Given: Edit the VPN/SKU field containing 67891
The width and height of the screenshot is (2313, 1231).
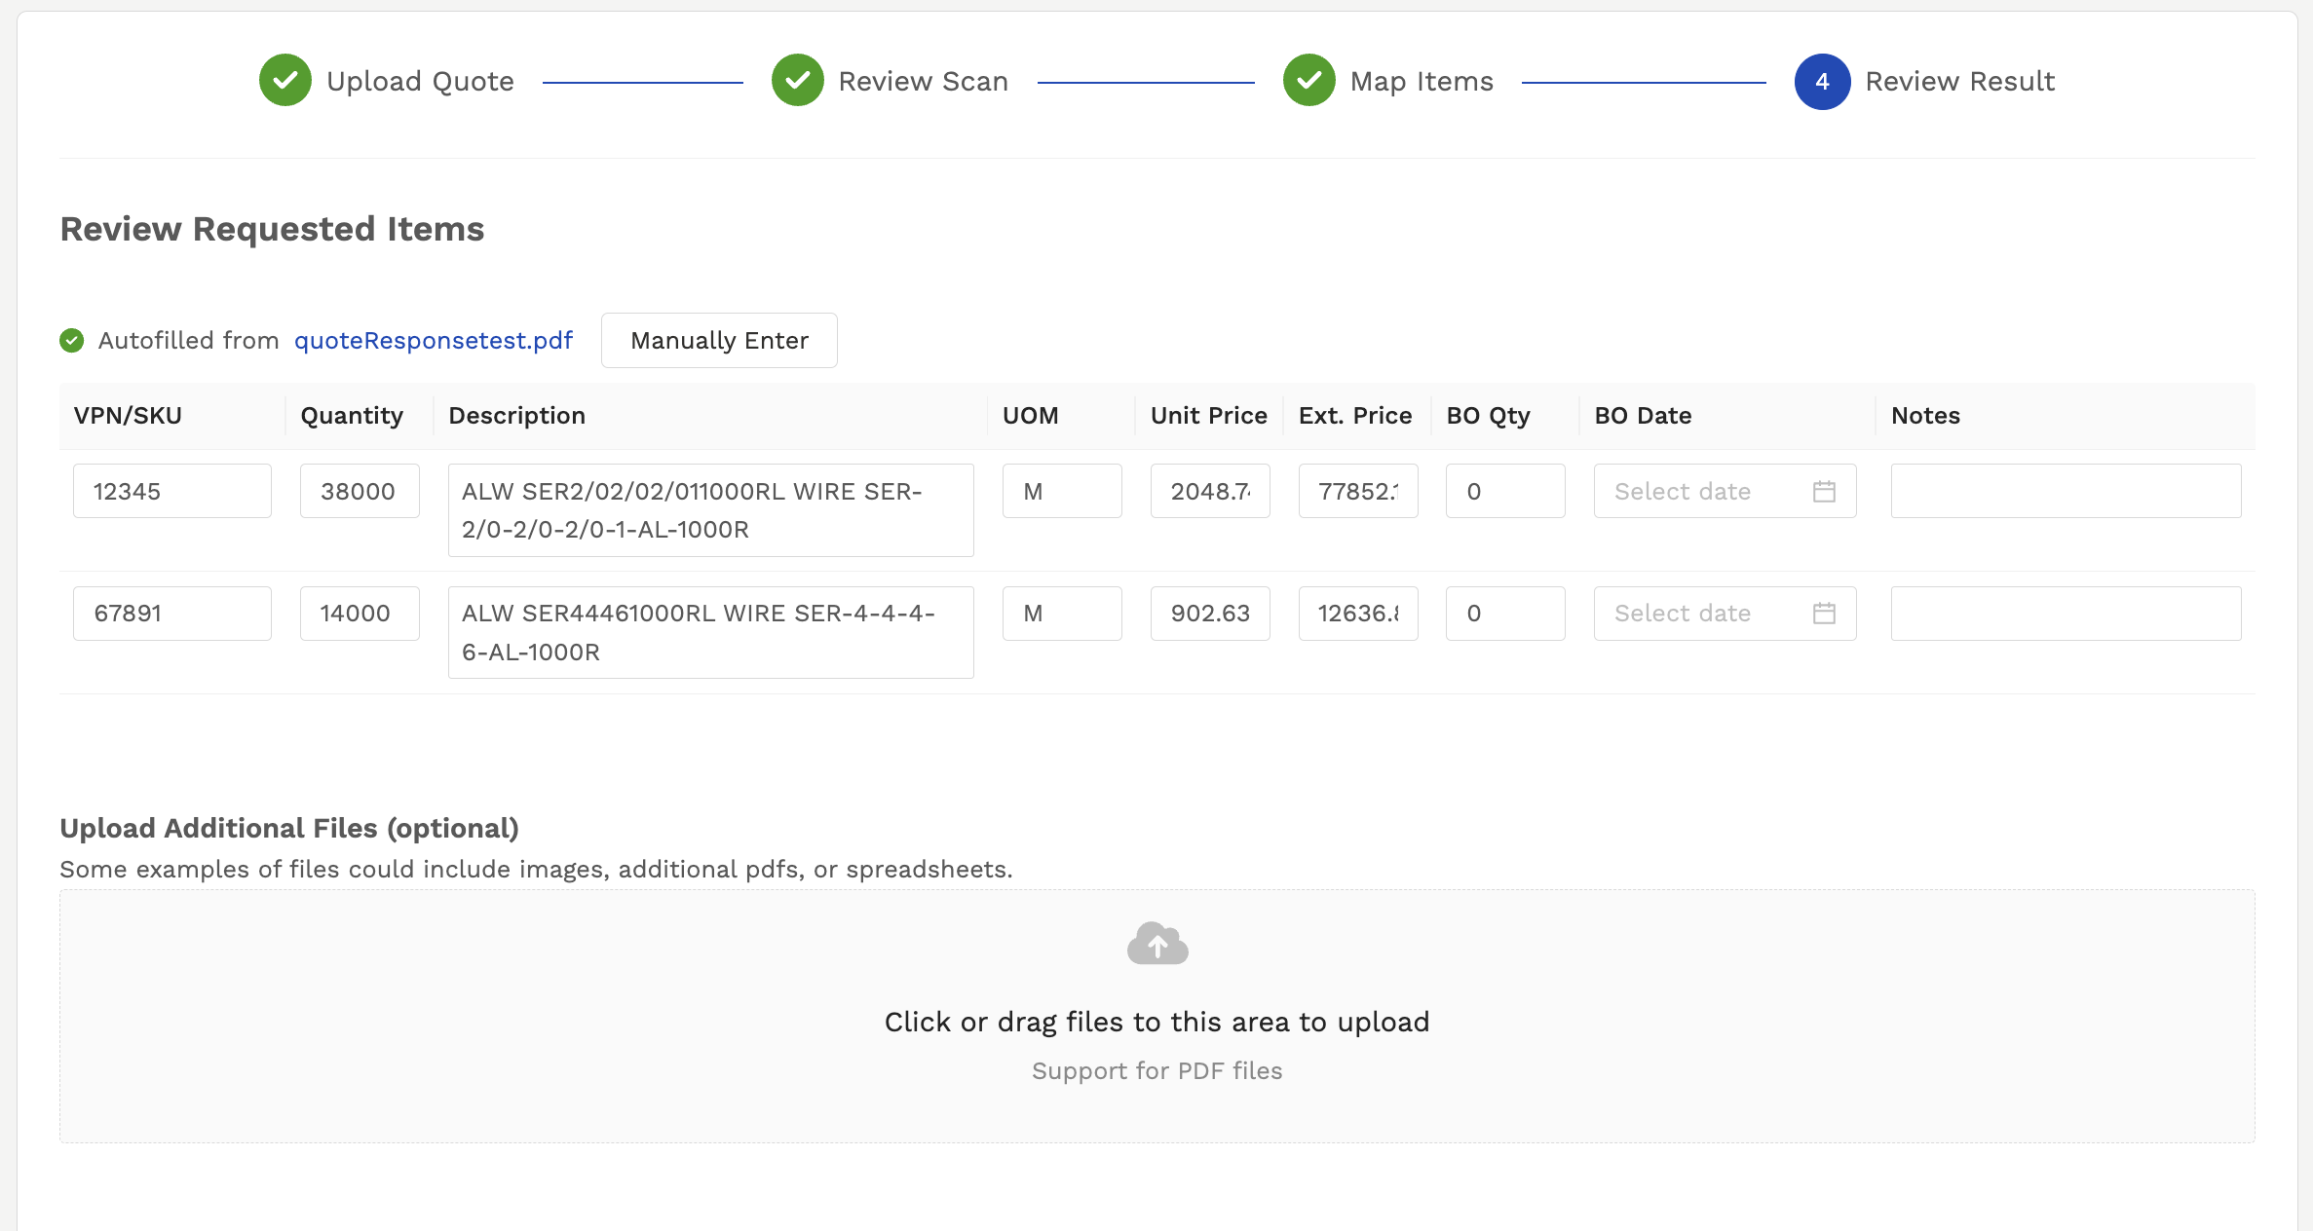Looking at the screenshot, I should (172, 614).
